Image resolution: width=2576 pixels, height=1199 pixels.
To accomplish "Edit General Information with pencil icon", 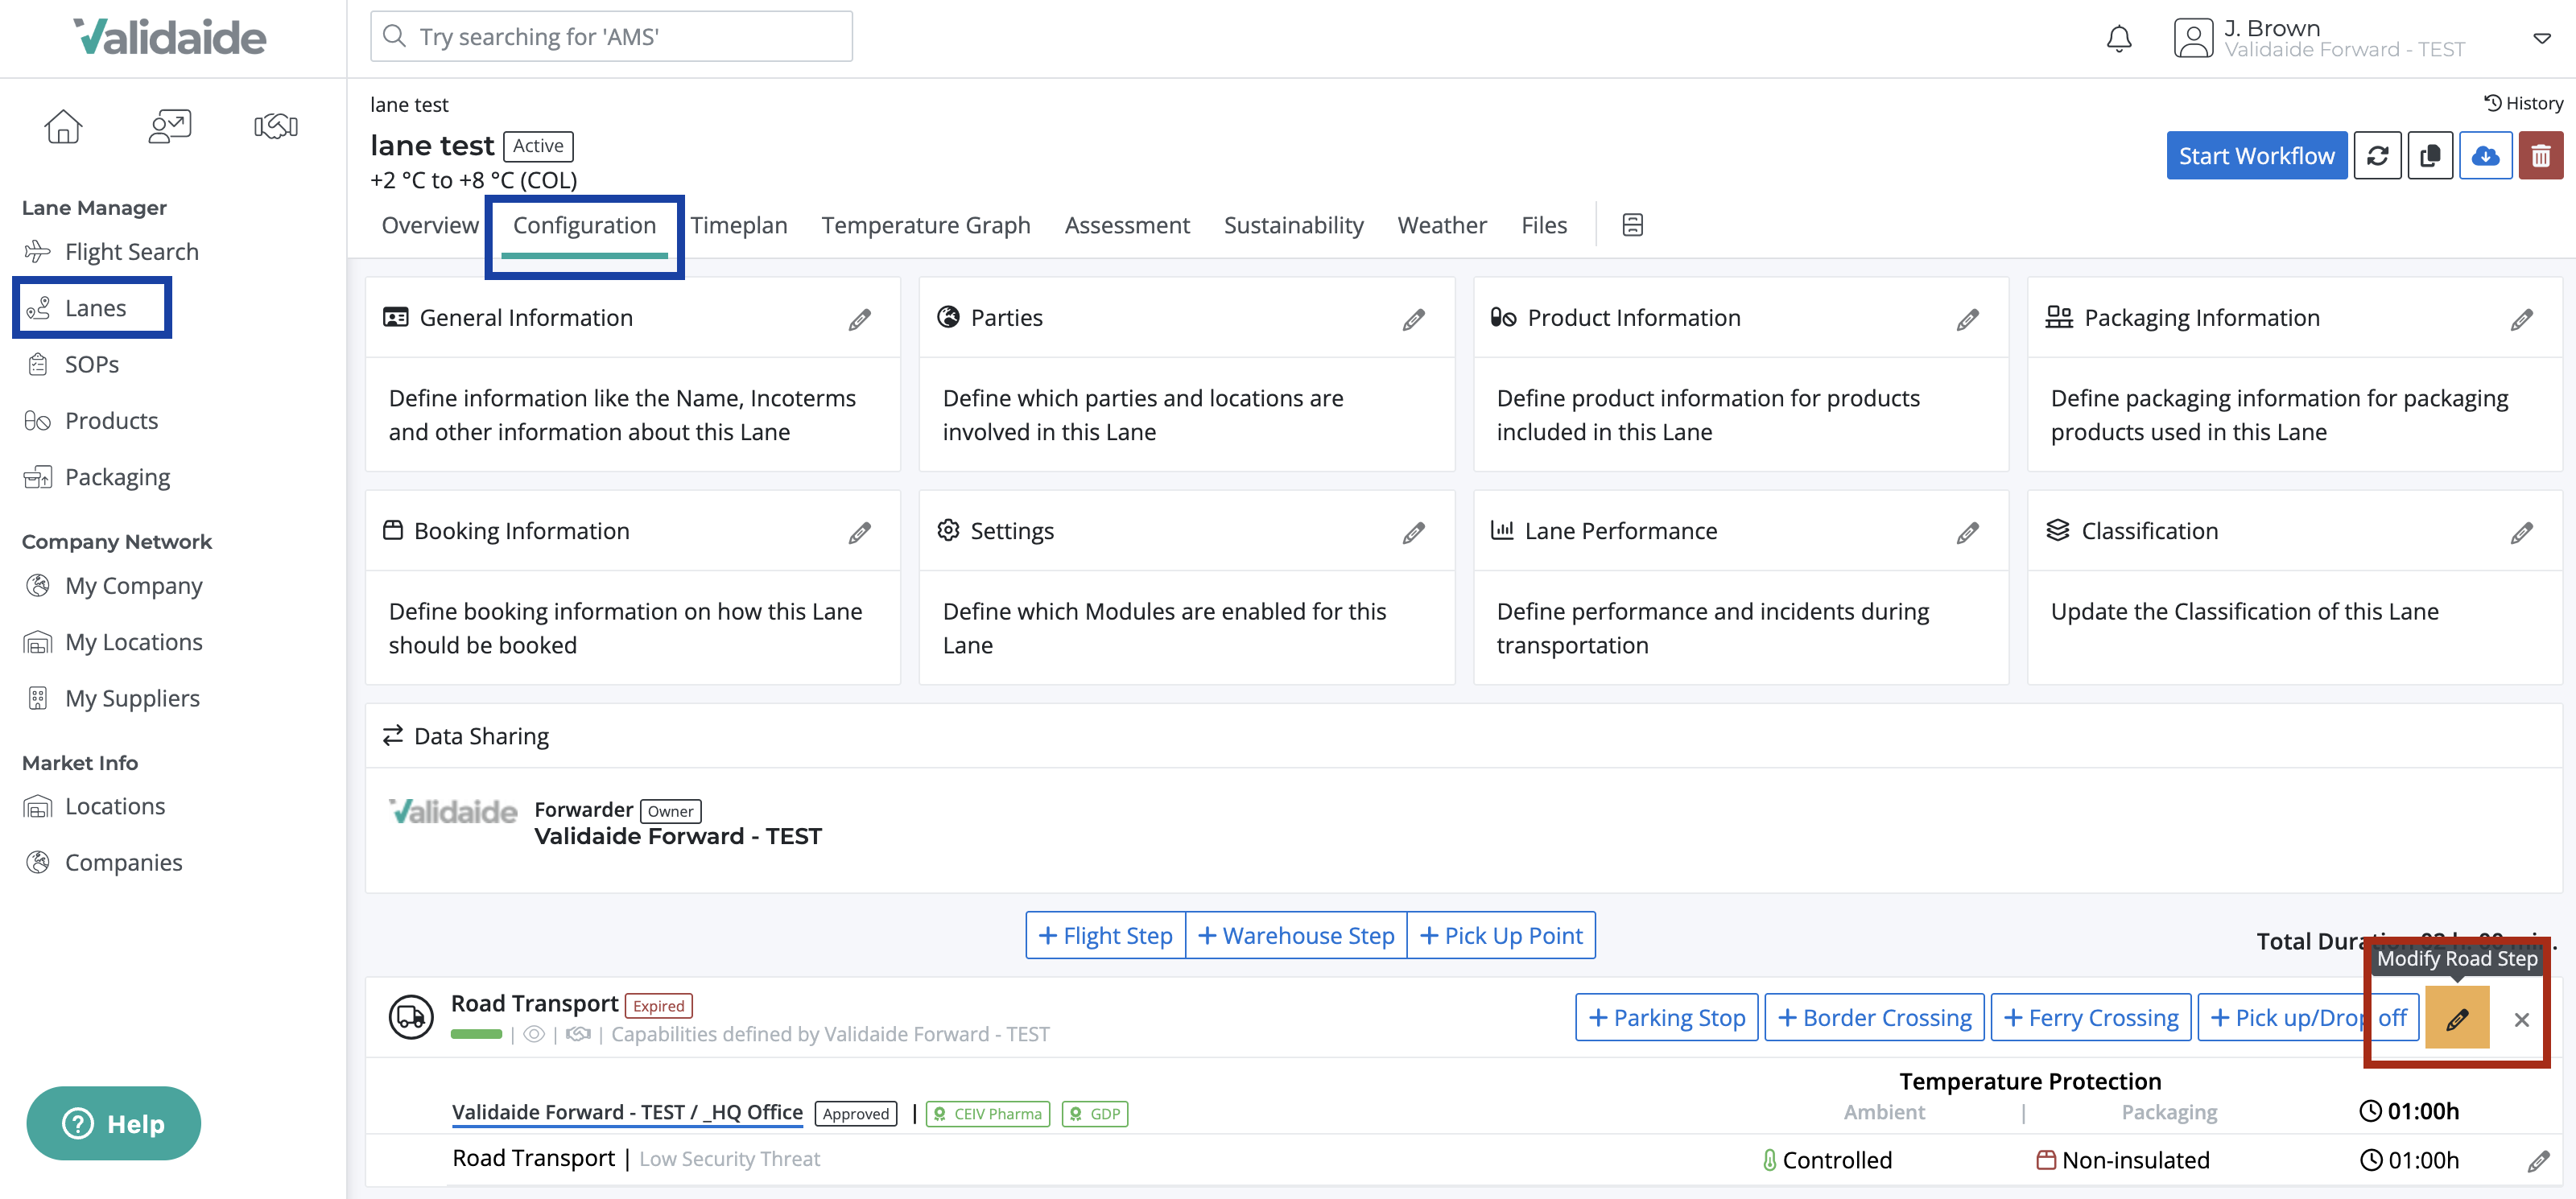I will (859, 320).
